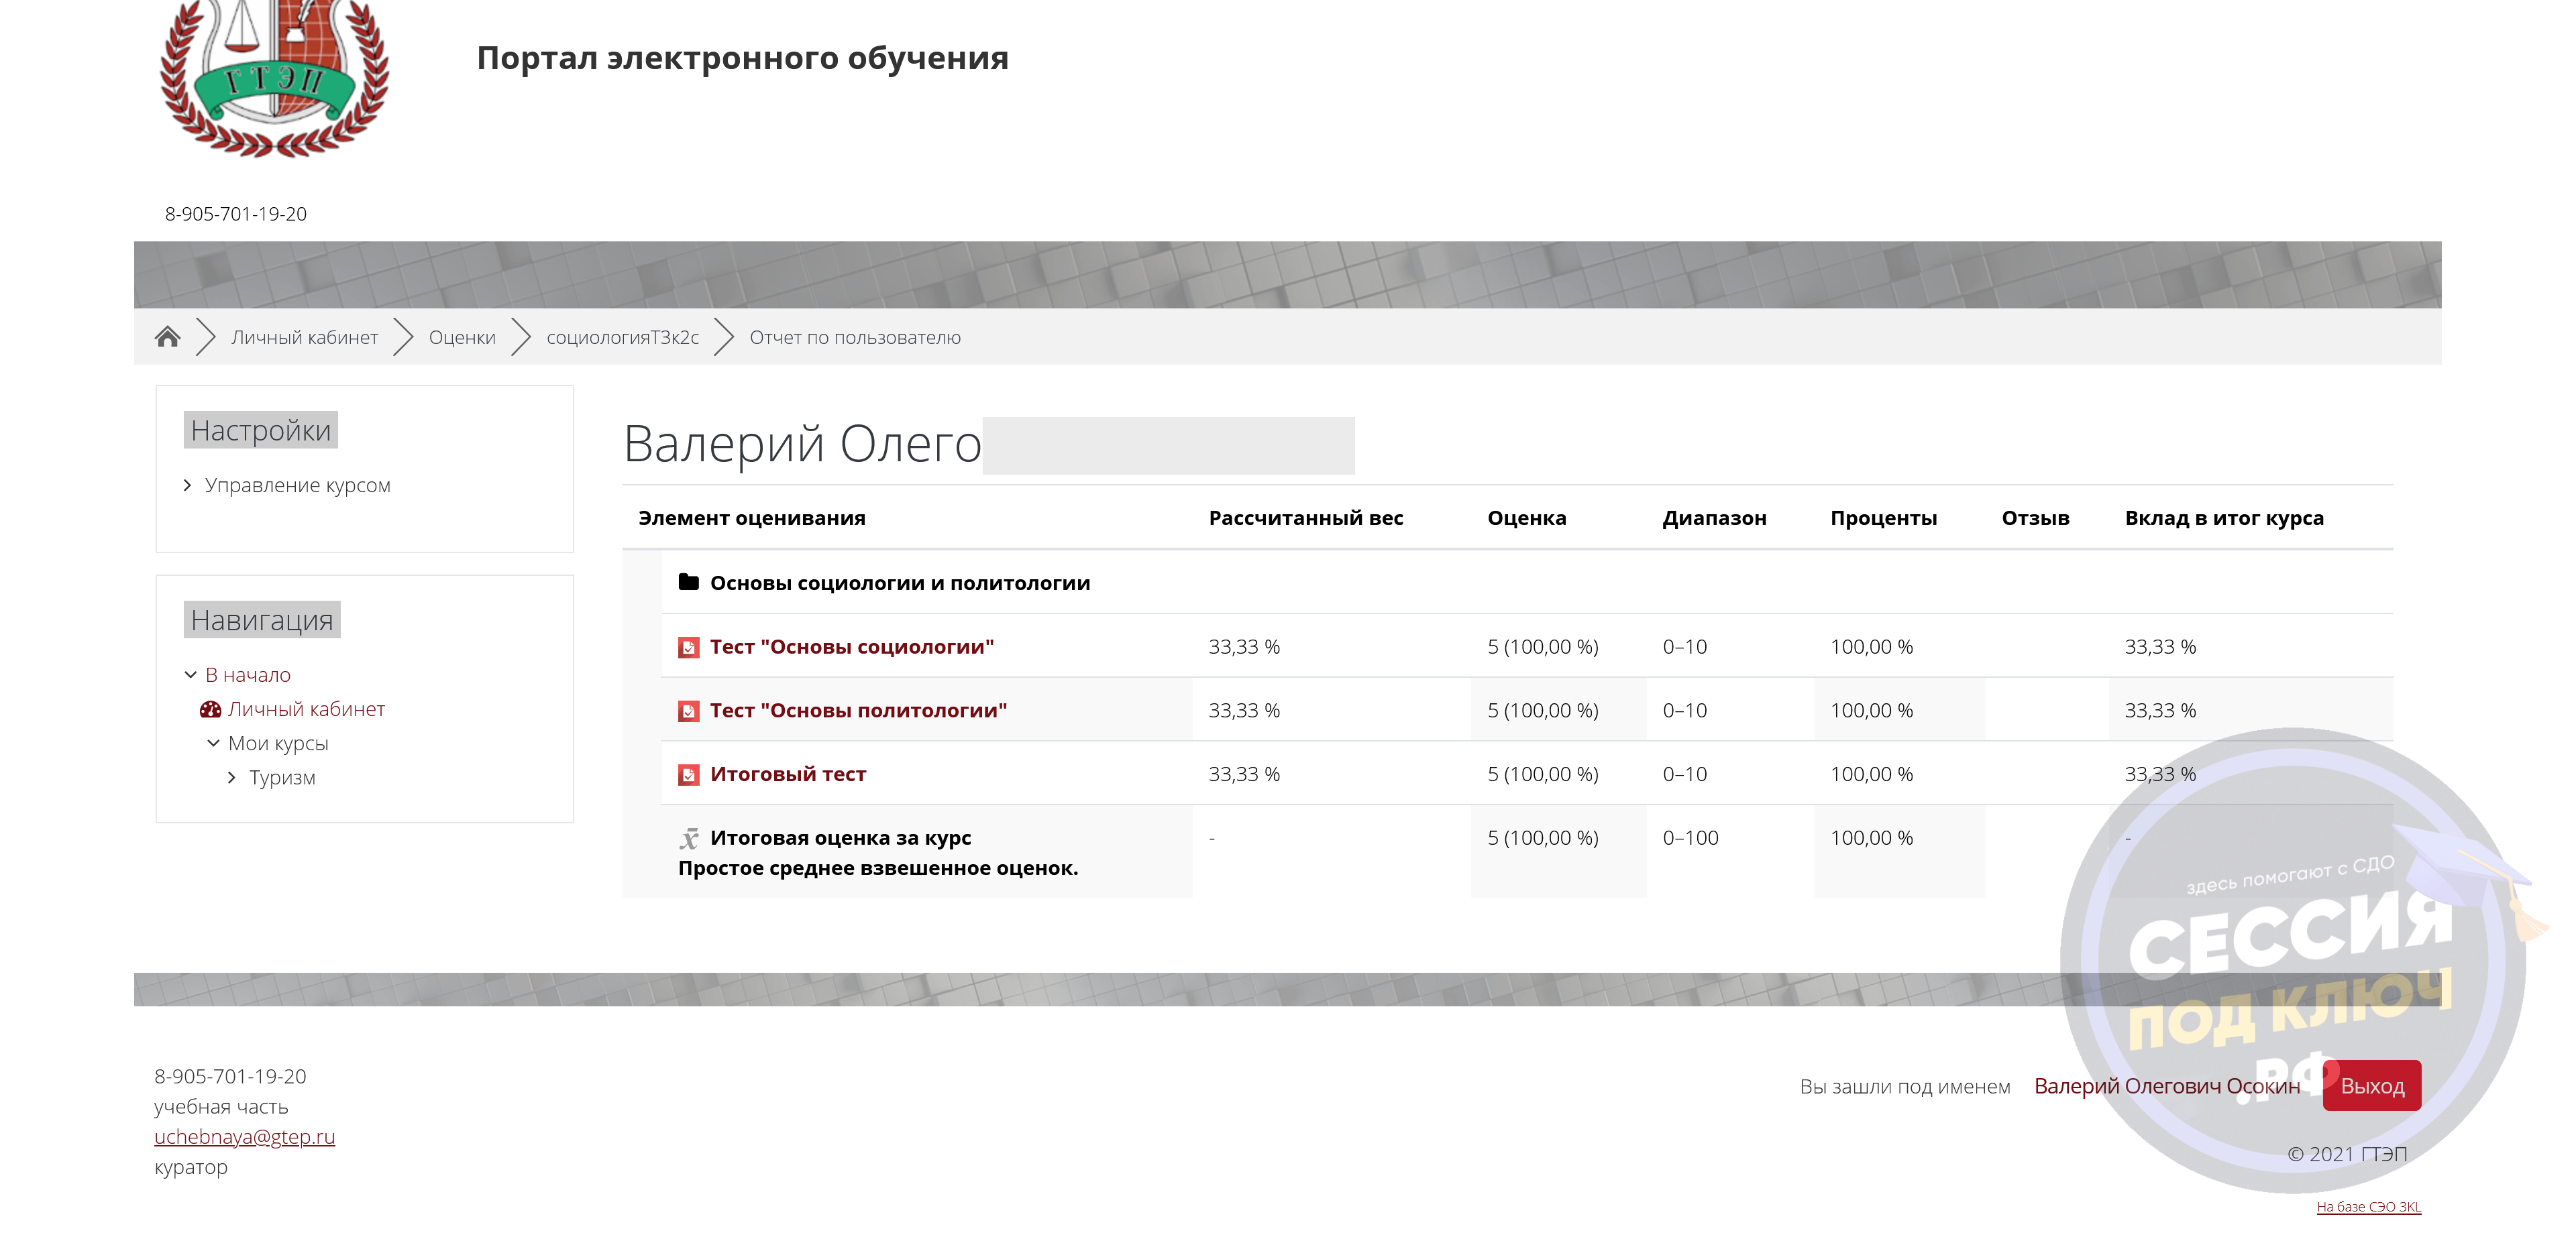Click quiz icon beside Тест "Основы социологии"
2576x1243 pixels.
(688, 648)
